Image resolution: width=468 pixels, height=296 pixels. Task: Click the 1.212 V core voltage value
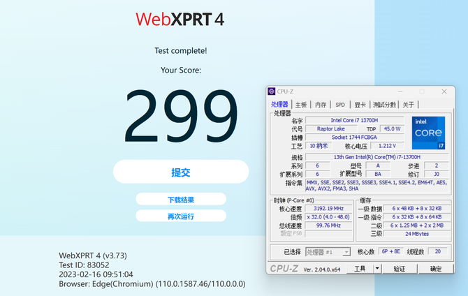[x=387, y=146]
